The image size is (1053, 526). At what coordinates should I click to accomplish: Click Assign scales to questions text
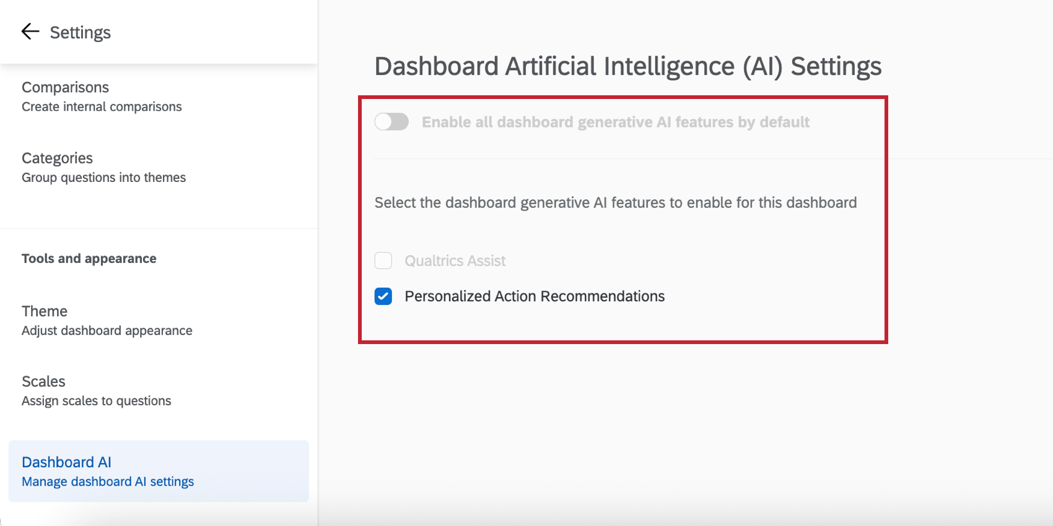96,400
